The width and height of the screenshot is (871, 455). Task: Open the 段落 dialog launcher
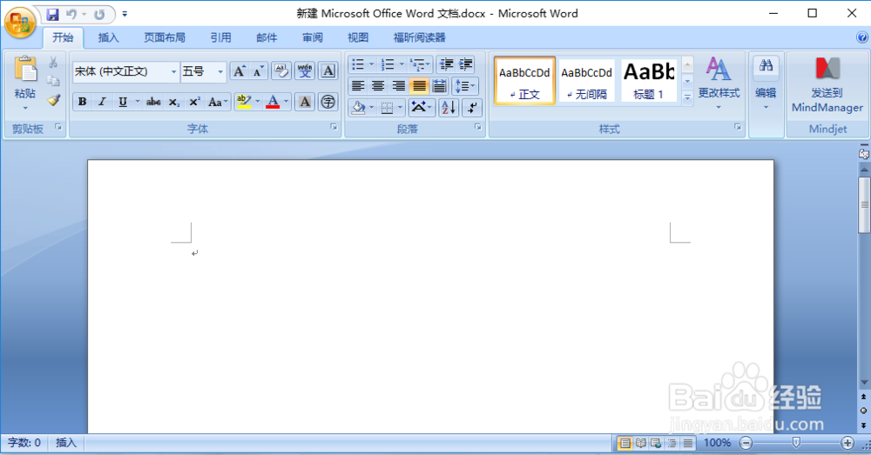coord(477,127)
